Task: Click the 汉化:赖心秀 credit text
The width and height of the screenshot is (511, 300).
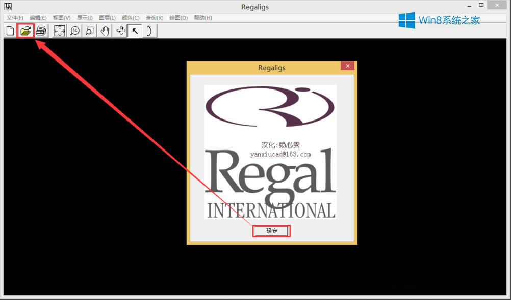Action: (x=280, y=145)
